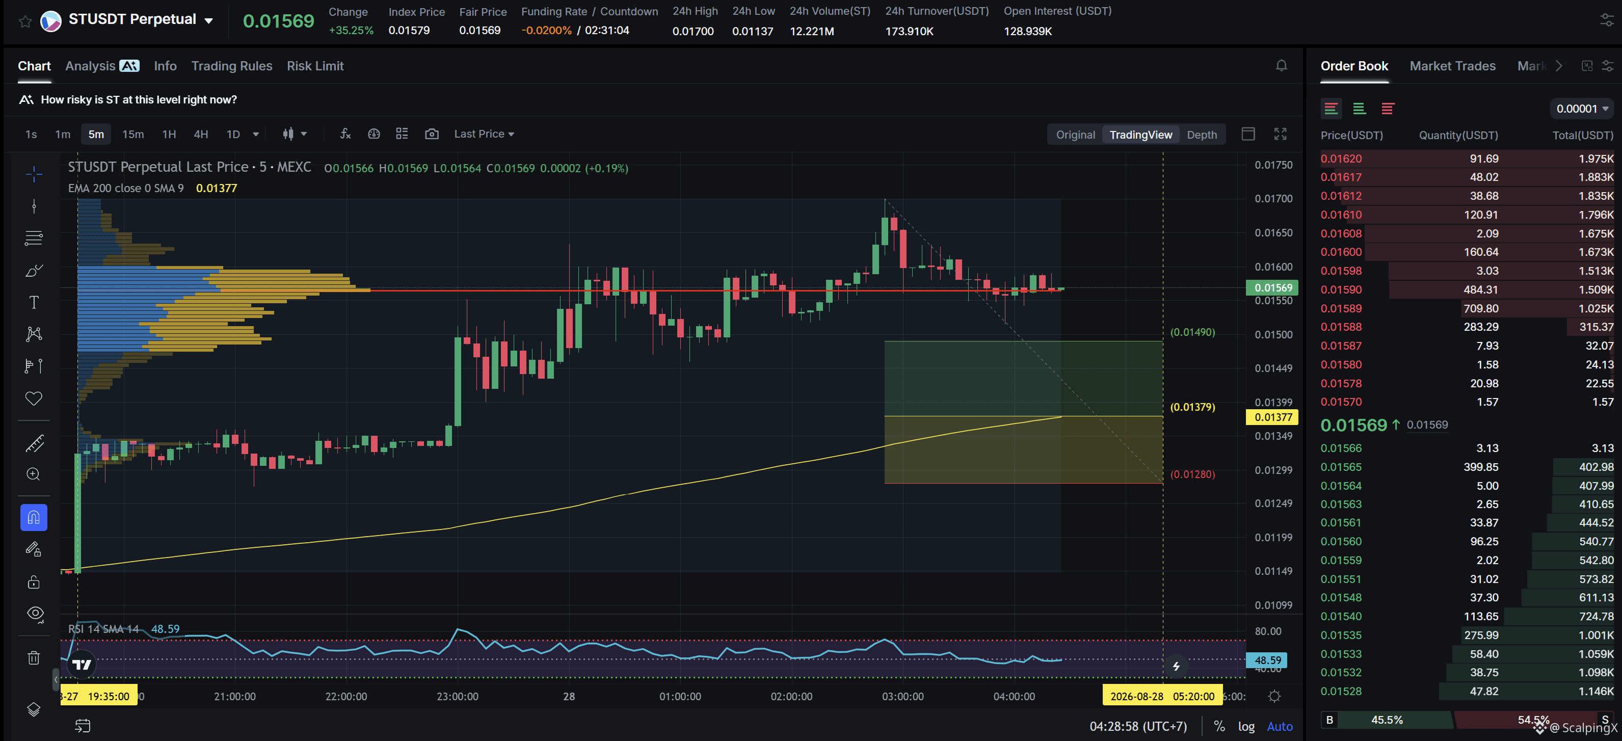Select the 0.01540 bid price row

tap(1467, 616)
